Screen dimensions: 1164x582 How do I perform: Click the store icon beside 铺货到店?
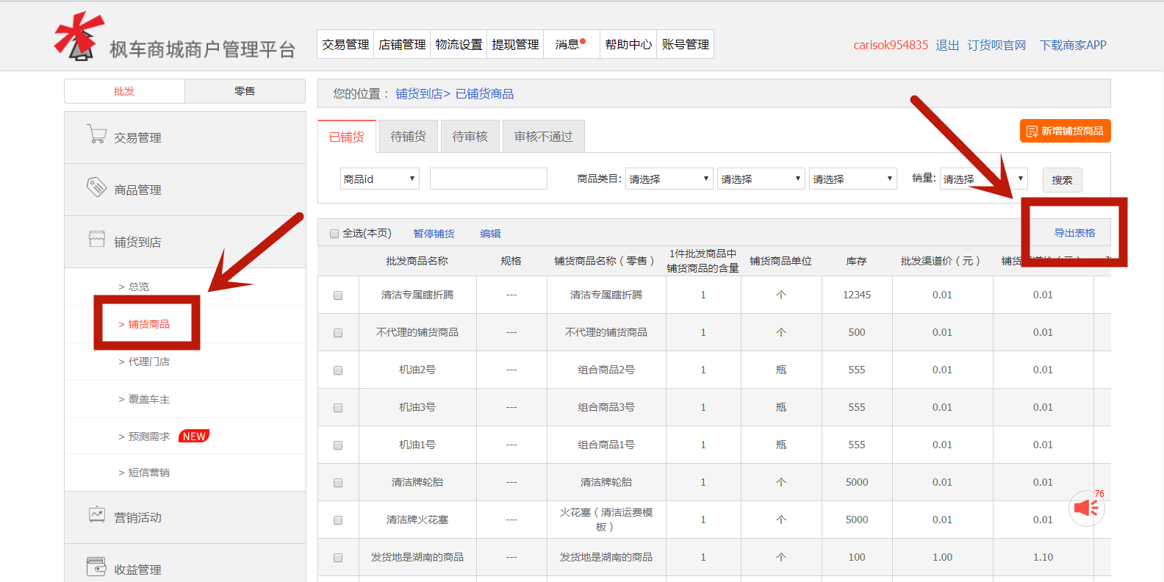[96, 240]
